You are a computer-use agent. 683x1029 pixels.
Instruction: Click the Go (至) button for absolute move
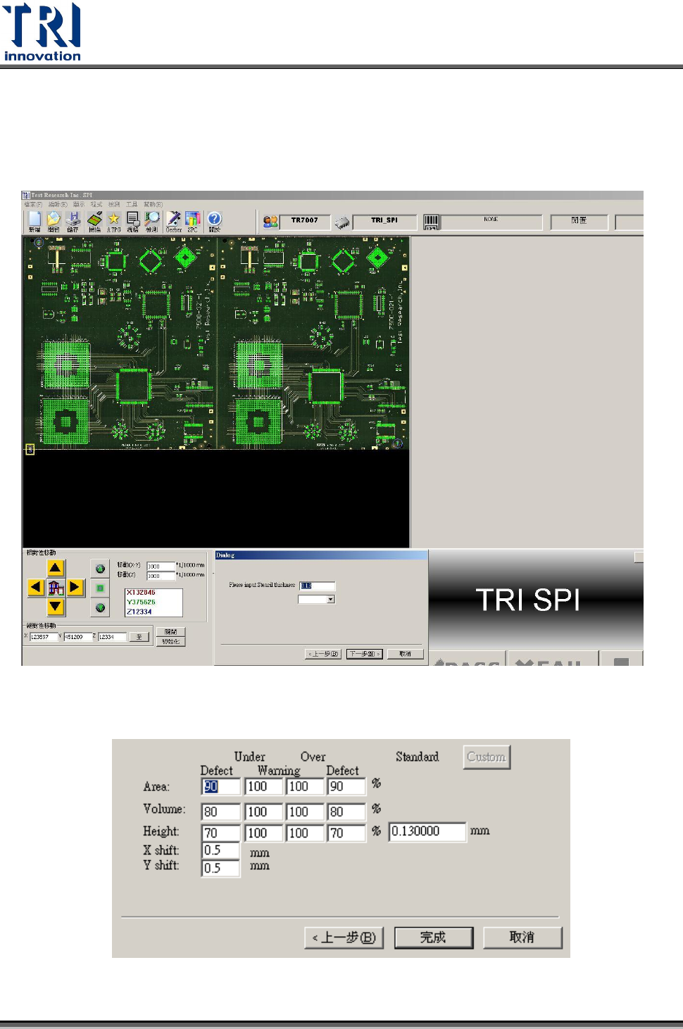click(x=139, y=637)
